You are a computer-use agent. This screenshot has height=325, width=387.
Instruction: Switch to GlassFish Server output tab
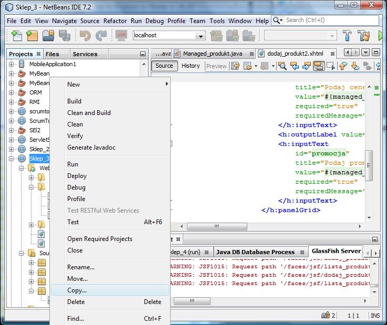pyautogui.click(x=336, y=251)
